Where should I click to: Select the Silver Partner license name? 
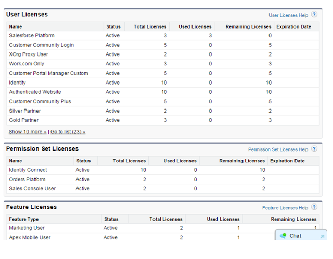(x=25, y=111)
